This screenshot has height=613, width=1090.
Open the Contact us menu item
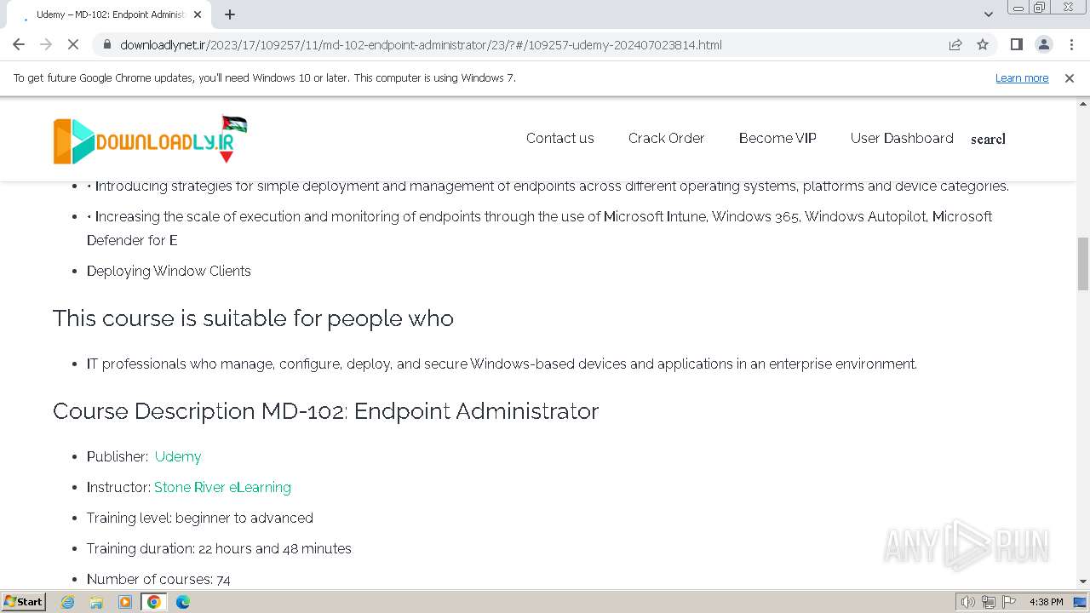559,138
